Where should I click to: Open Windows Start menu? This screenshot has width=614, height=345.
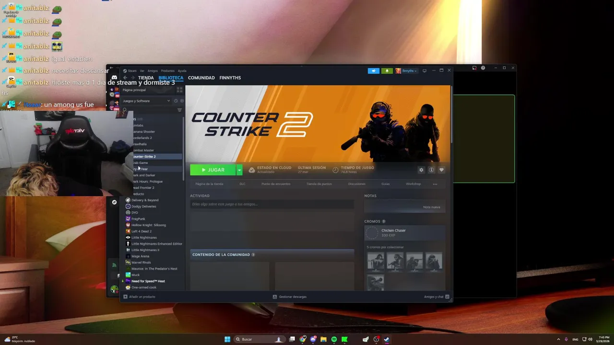click(227, 339)
